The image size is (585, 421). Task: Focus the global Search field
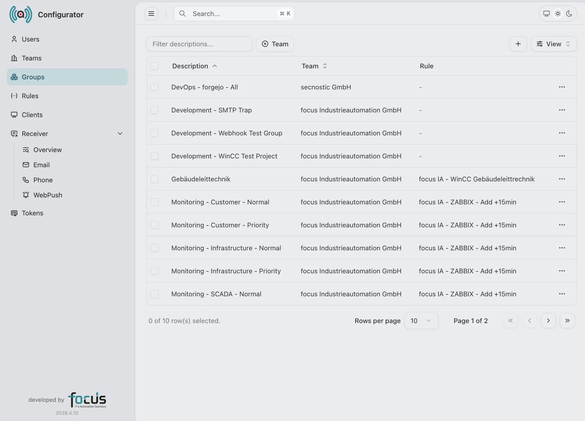coord(234,14)
